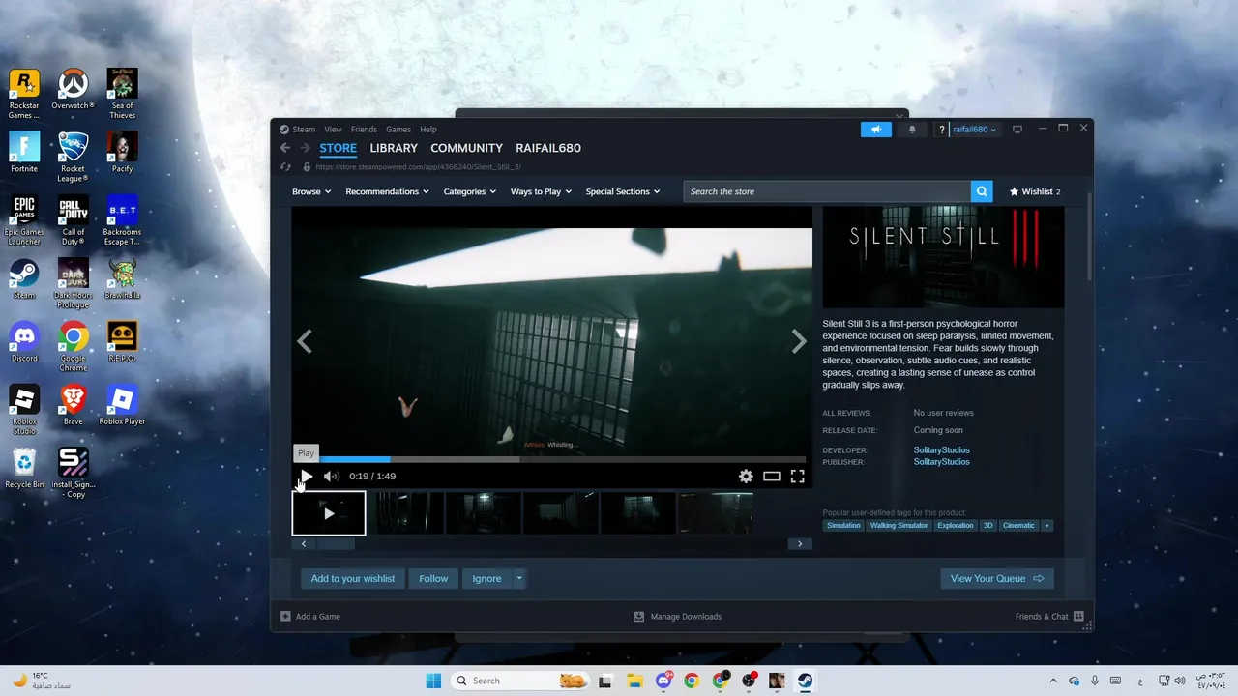Open the Wishlist page
1238x696 pixels.
point(1035,191)
